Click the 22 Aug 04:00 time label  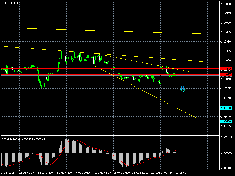[159, 173]
